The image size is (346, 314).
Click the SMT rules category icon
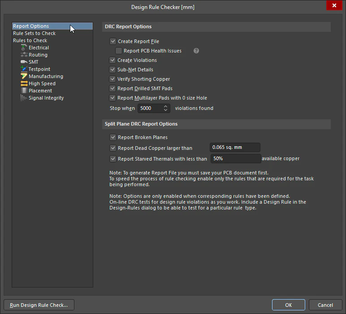[24, 62]
